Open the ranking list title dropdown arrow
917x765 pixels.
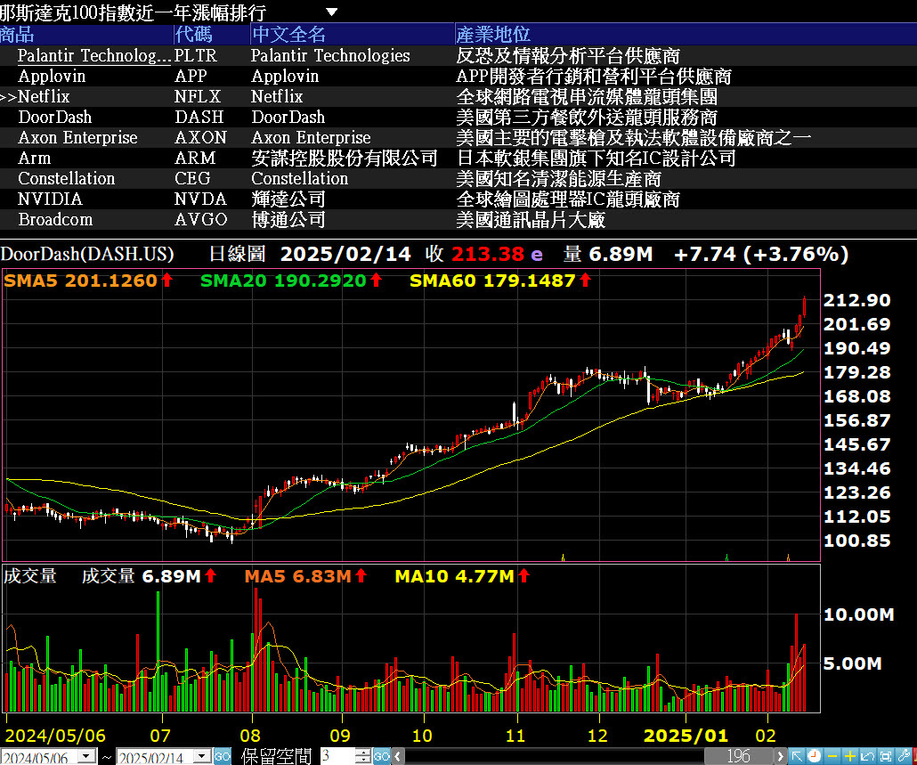(331, 12)
